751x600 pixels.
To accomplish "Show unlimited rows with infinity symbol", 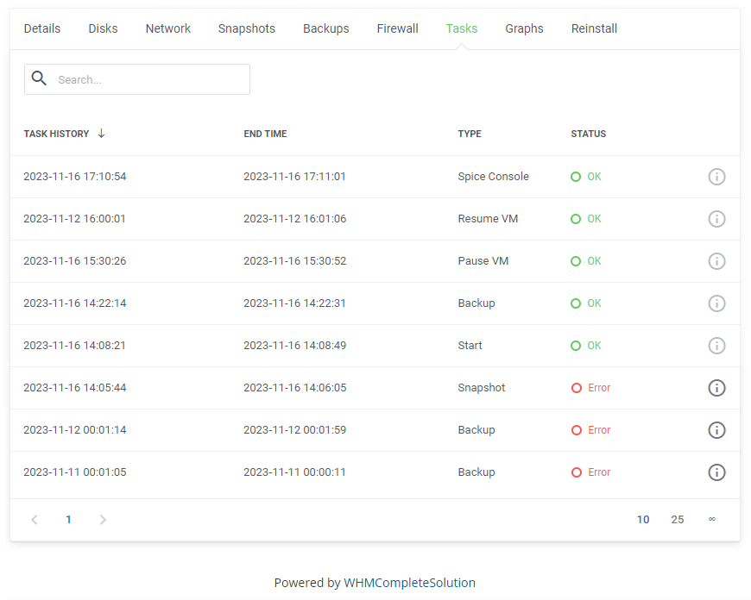I will tap(712, 519).
